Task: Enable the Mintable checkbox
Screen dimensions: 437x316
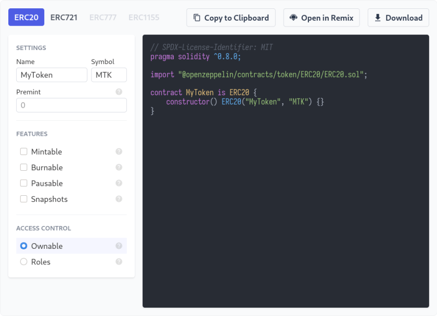Action: point(24,151)
